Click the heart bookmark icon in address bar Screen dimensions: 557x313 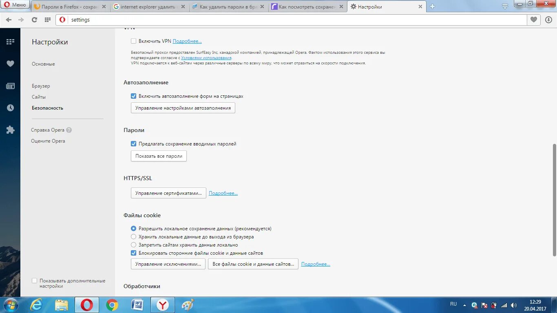point(533,20)
